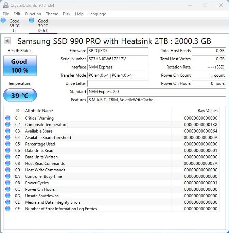
Task: Click the blue orb beside Percentage Used
Action: (x=8, y=144)
